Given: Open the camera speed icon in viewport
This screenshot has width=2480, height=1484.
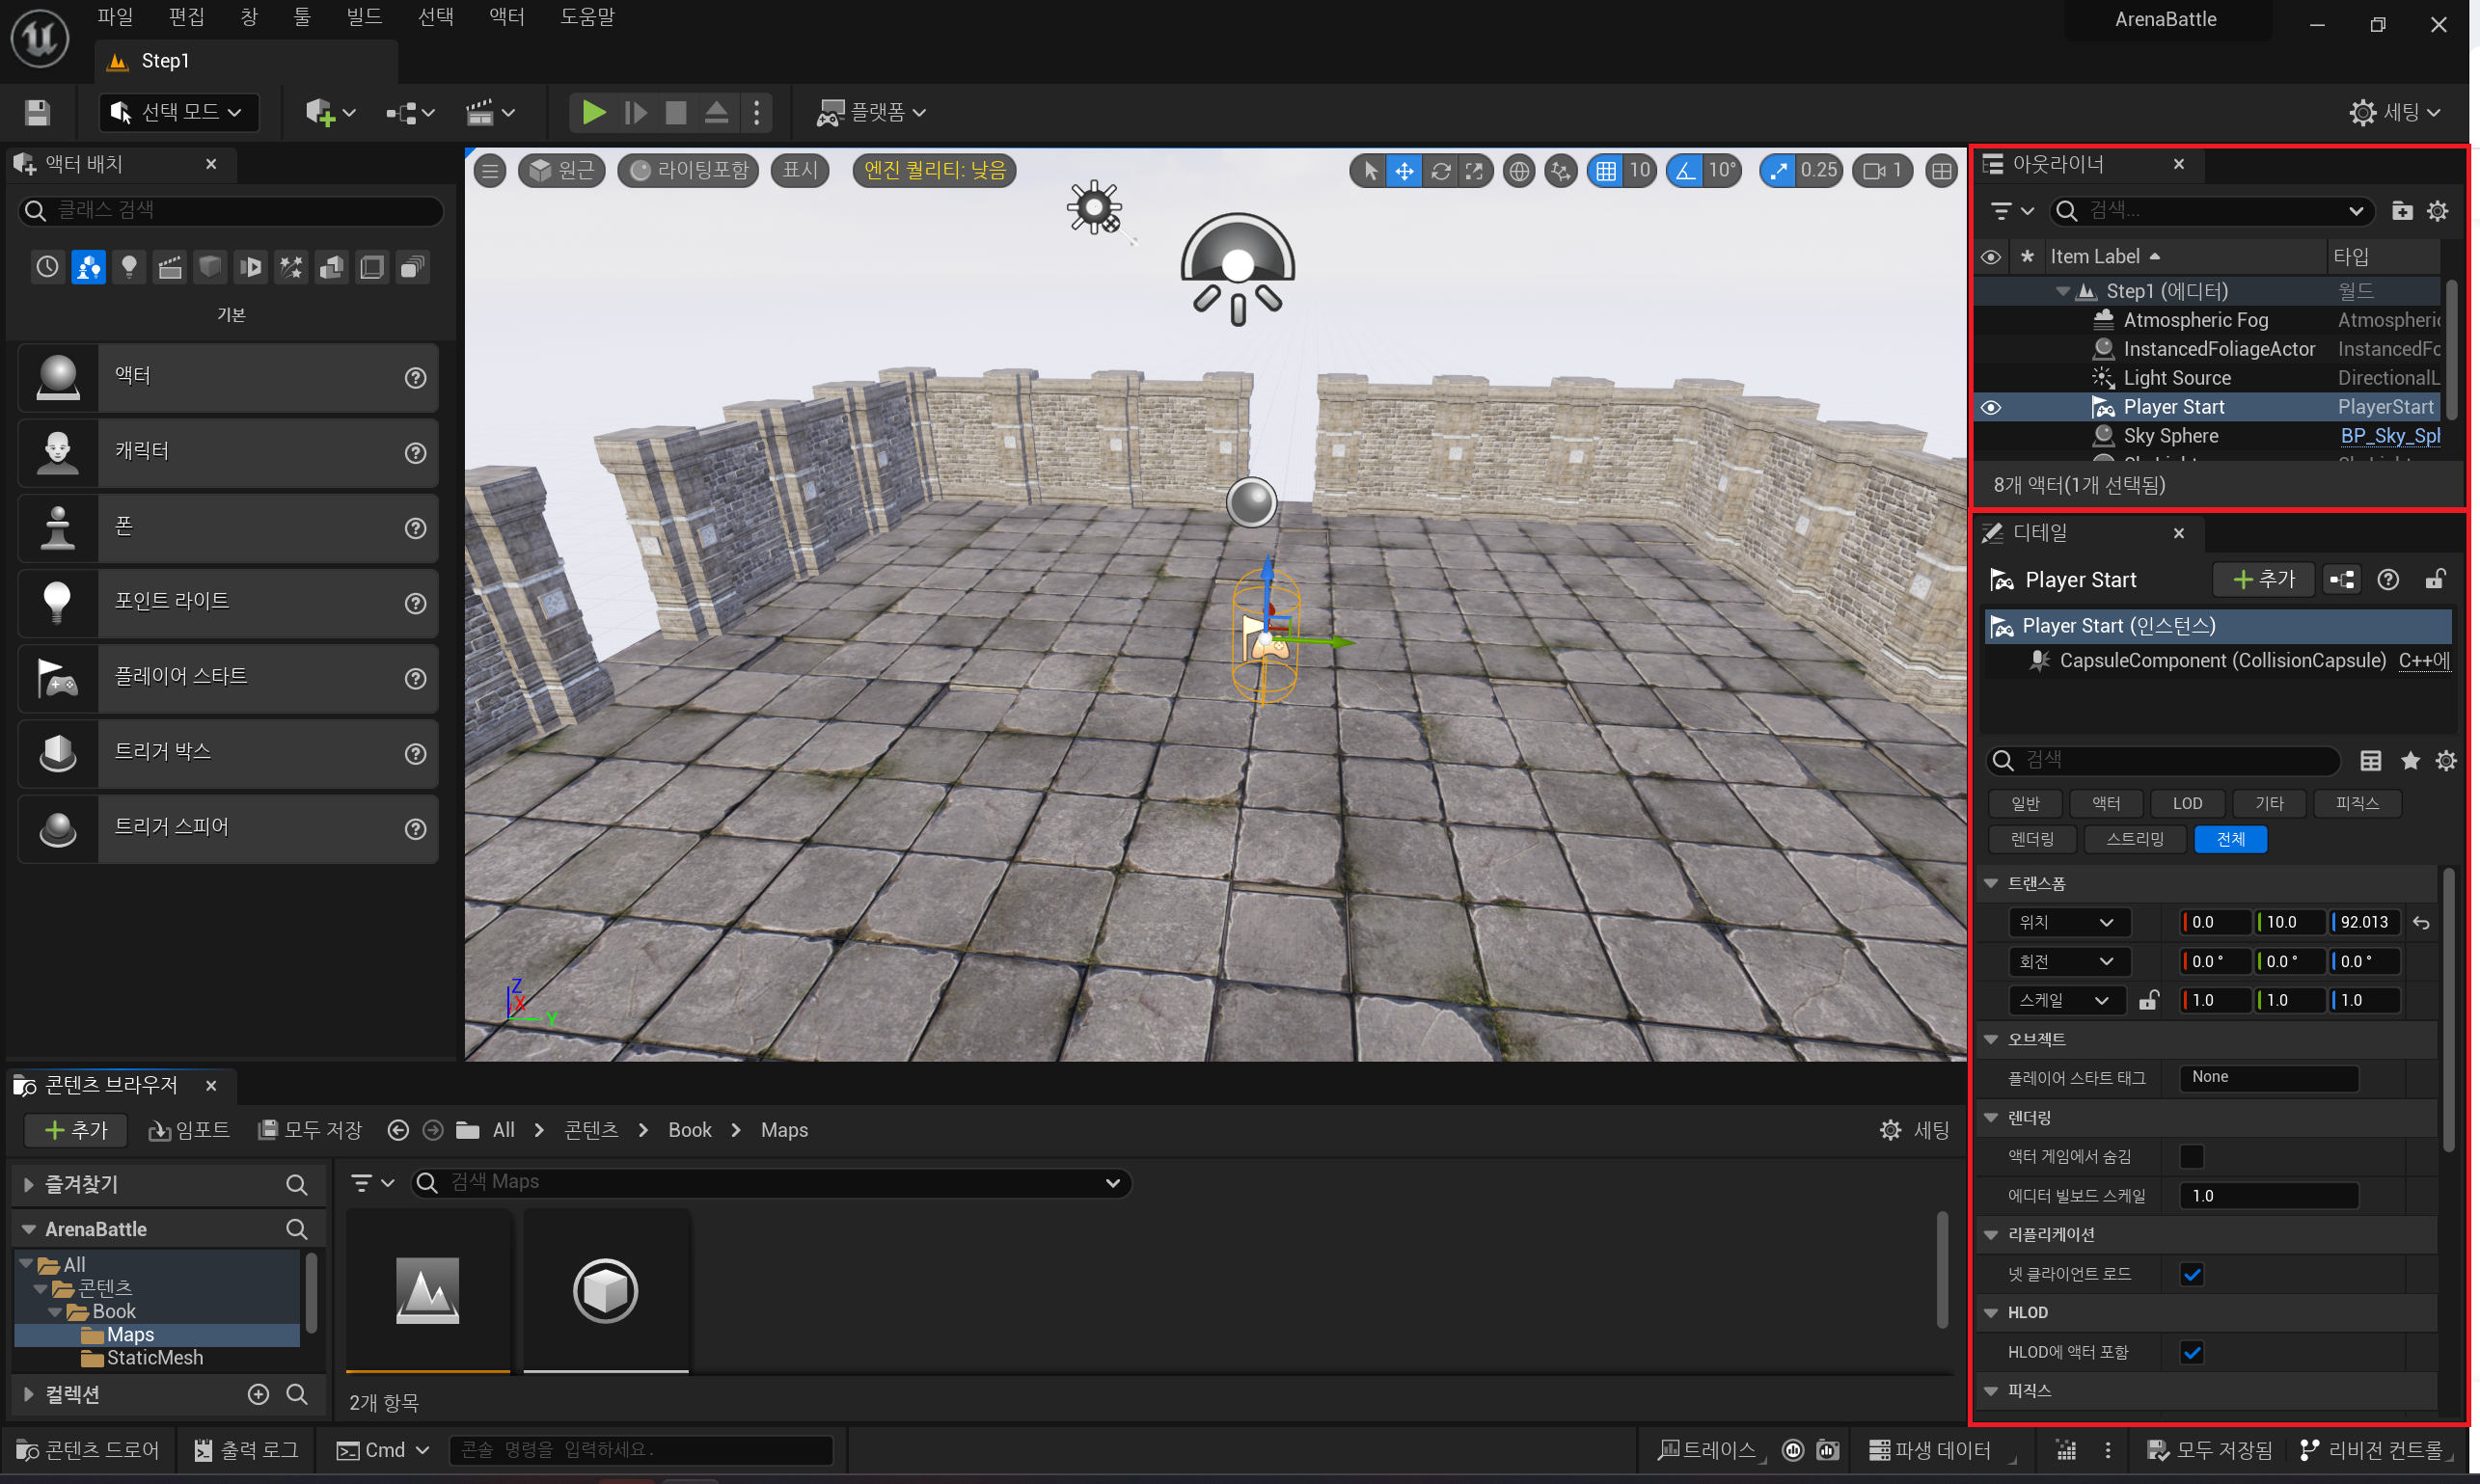Looking at the screenshot, I should click(x=1874, y=171).
